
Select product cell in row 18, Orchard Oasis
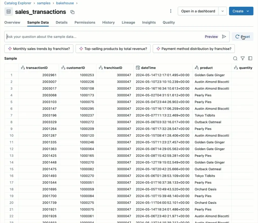point(212,189)
